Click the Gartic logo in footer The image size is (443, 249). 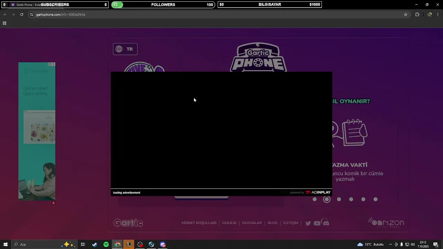coord(128,223)
